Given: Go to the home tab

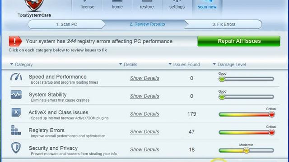Looking at the screenshot, I should [x=117, y=7].
